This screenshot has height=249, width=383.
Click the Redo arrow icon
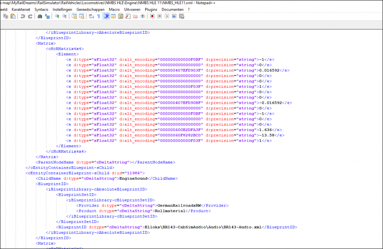tap(30, 16)
